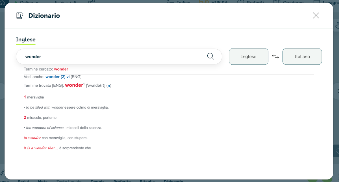Click the phrase 'it is a wonder that…'

point(41,148)
